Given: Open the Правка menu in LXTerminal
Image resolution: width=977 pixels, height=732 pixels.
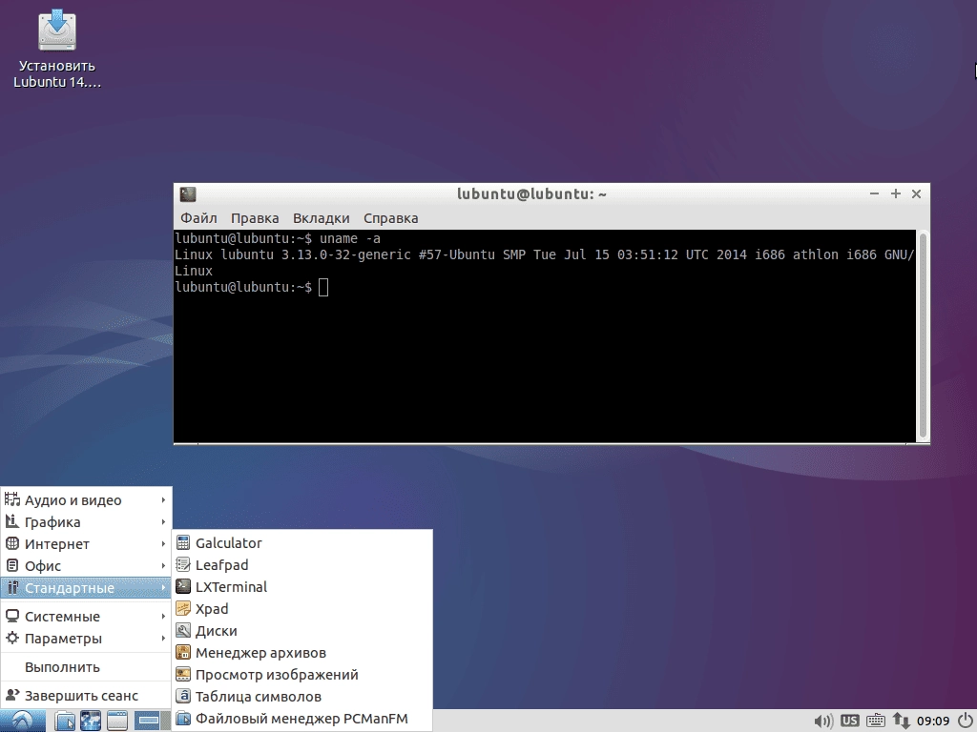Looking at the screenshot, I should point(255,218).
